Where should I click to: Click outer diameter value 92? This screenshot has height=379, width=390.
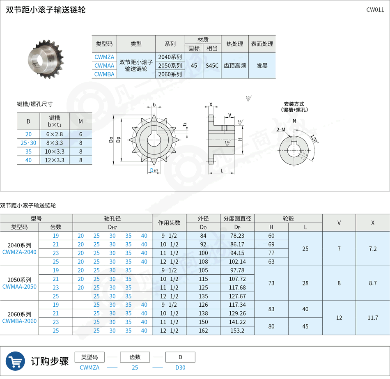pyautogui.click(x=203, y=244)
